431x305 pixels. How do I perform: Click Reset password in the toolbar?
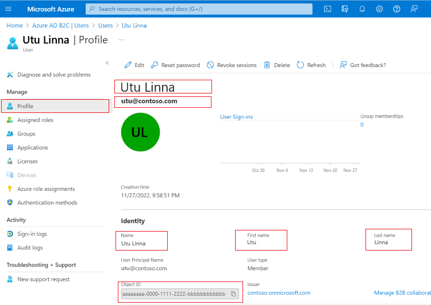click(x=175, y=65)
